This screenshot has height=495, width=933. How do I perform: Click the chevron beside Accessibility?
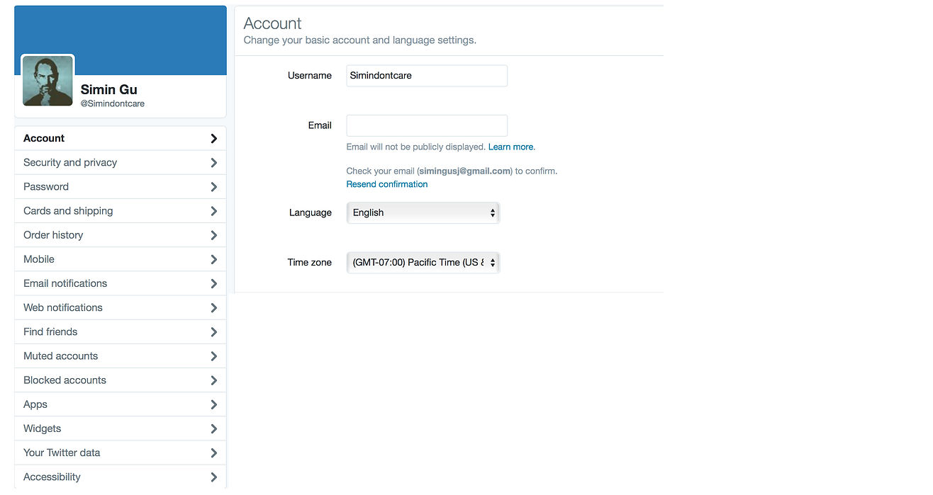click(x=213, y=477)
